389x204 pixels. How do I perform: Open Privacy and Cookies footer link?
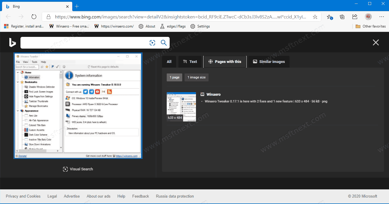pyautogui.click(x=23, y=196)
